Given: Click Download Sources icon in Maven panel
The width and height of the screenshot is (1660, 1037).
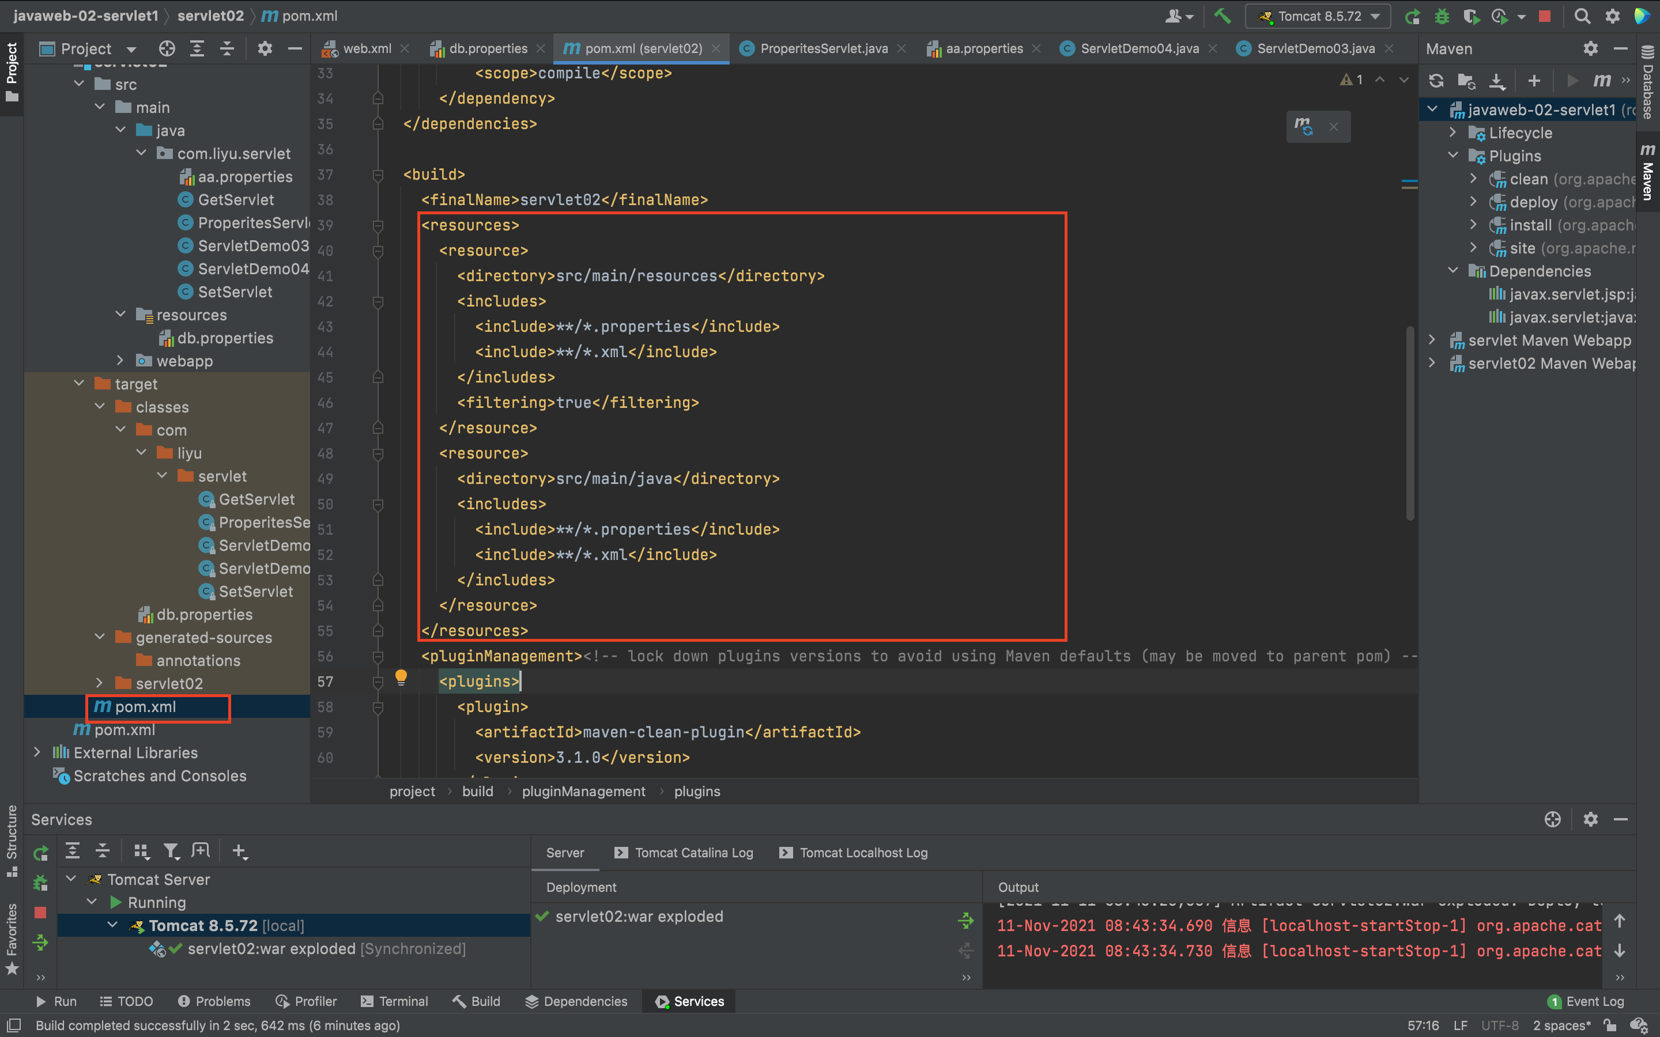Looking at the screenshot, I should click(x=1497, y=80).
